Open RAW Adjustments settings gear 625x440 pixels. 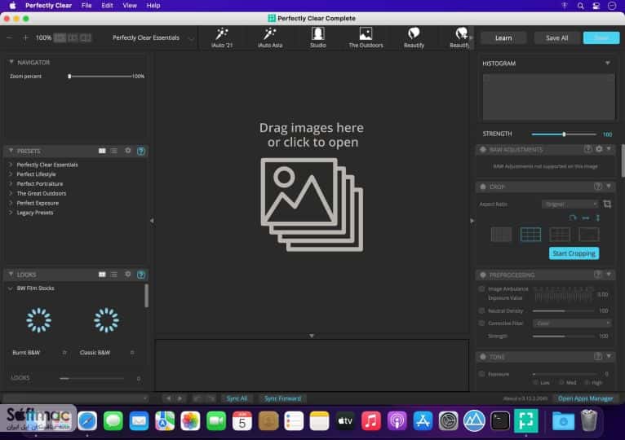click(x=599, y=149)
